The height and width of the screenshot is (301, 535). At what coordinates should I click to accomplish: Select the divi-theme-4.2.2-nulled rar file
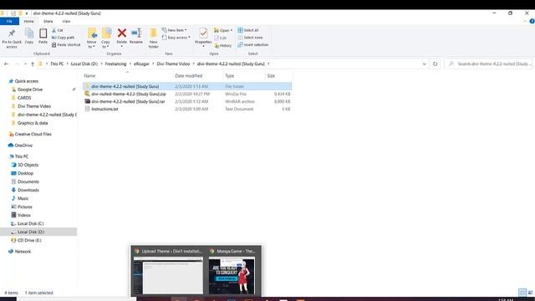(x=187, y=101)
